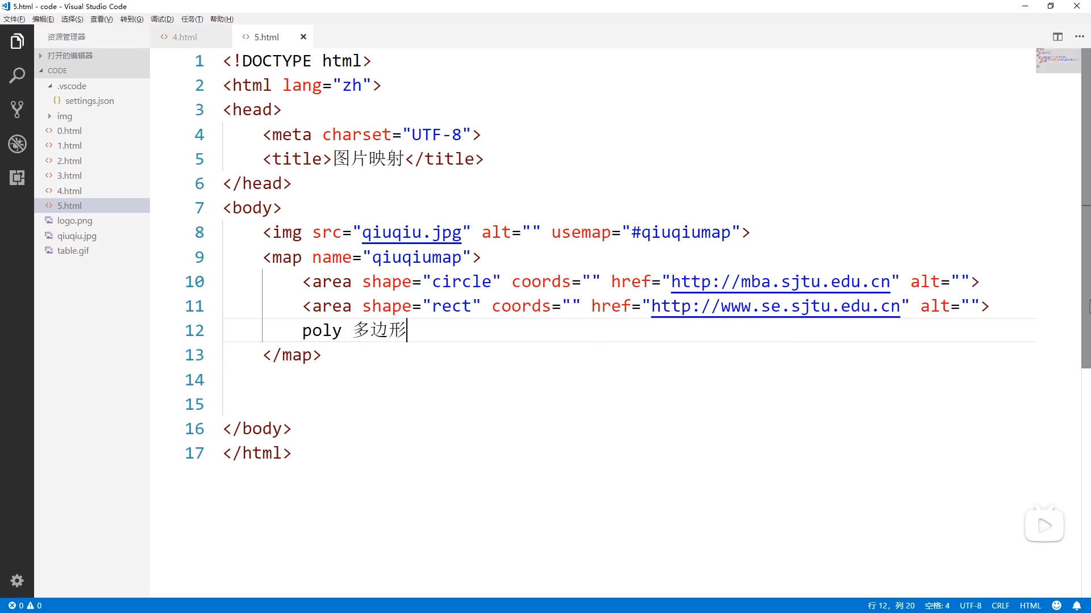Viewport: 1091px width, 613px height.
Task: Open the Explorer view icon
Action: (17, 41)
